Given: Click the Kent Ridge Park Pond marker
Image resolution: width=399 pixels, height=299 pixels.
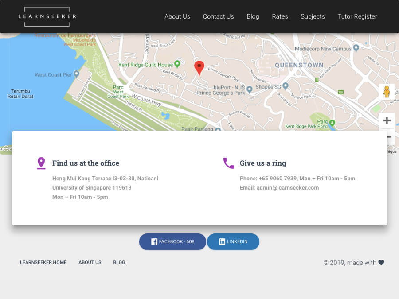Looking at the screenshot, I should (x=332, y=122).
